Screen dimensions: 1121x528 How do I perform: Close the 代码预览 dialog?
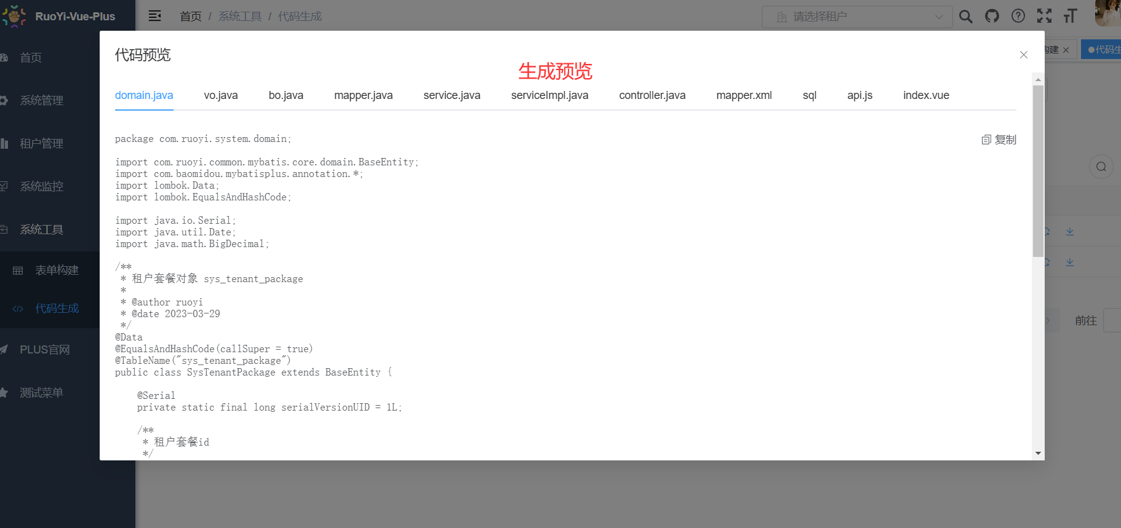pyautogui.click(x=1024, y=55)
